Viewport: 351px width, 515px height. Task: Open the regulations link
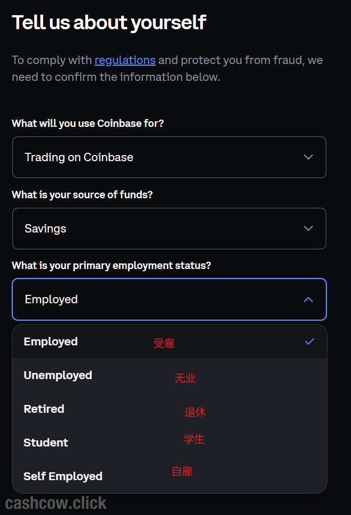125,60
